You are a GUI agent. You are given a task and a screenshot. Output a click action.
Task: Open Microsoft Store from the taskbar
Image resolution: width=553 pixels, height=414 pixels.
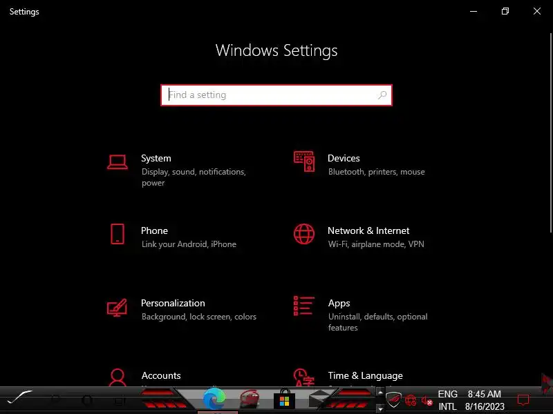pyautogui.click(x=284, y=399)
